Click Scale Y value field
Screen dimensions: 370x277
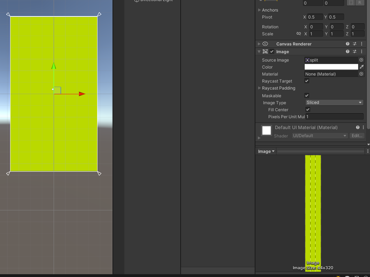click(x=337, y=34)
